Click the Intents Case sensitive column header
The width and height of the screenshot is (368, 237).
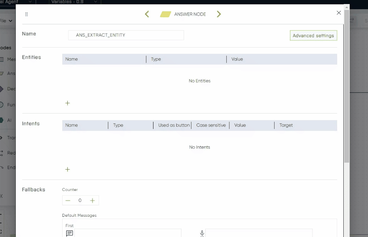(x=211, y=125)
